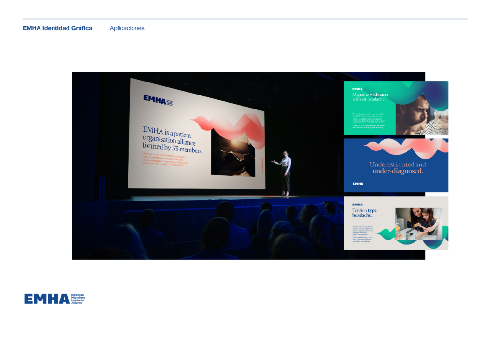Click the "EMHA is a patient organisation alliance" headline

pyautogui.click(x=172, y=139)
